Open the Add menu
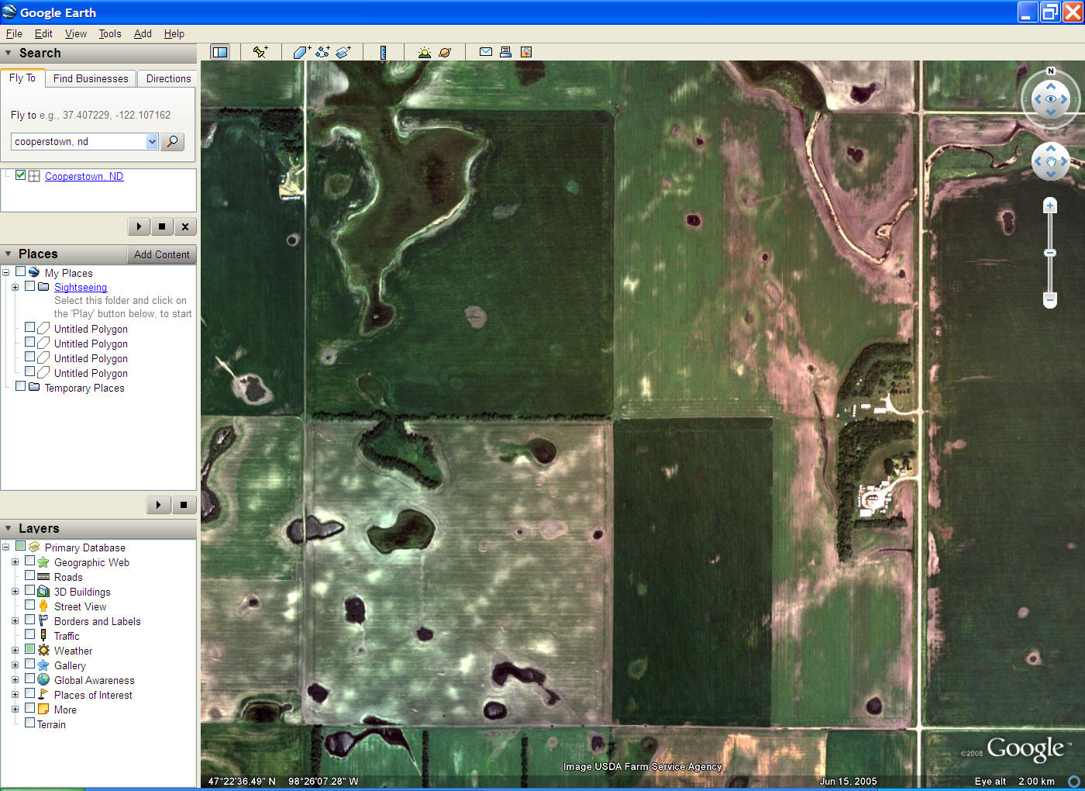This screenshot has width=1085, height=791. click(143, 33)
